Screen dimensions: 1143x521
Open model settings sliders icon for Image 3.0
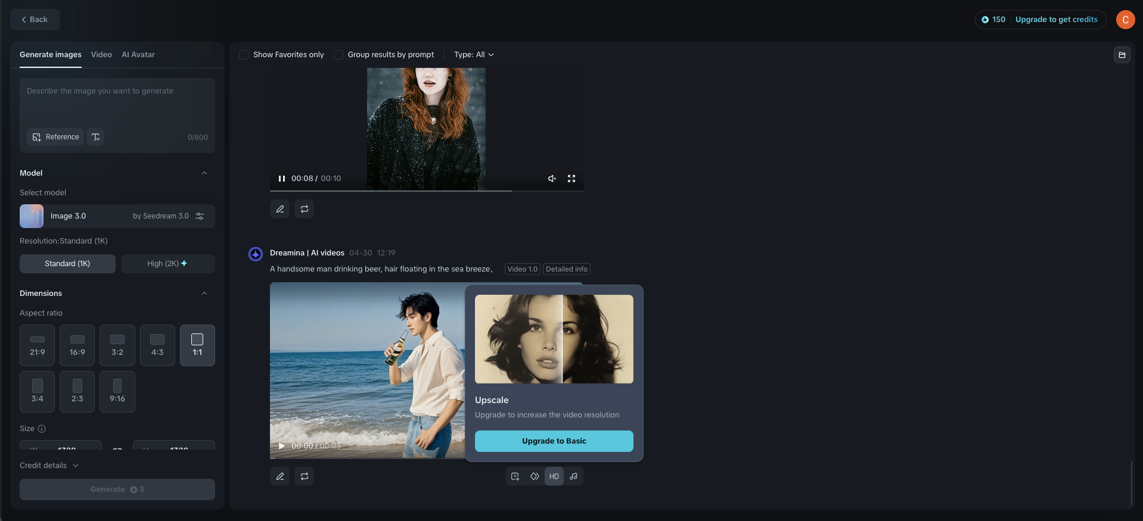pyautogui.click(x=200, y=216)
